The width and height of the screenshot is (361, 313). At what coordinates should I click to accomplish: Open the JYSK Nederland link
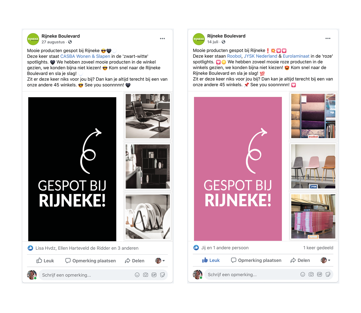[260, 56]
